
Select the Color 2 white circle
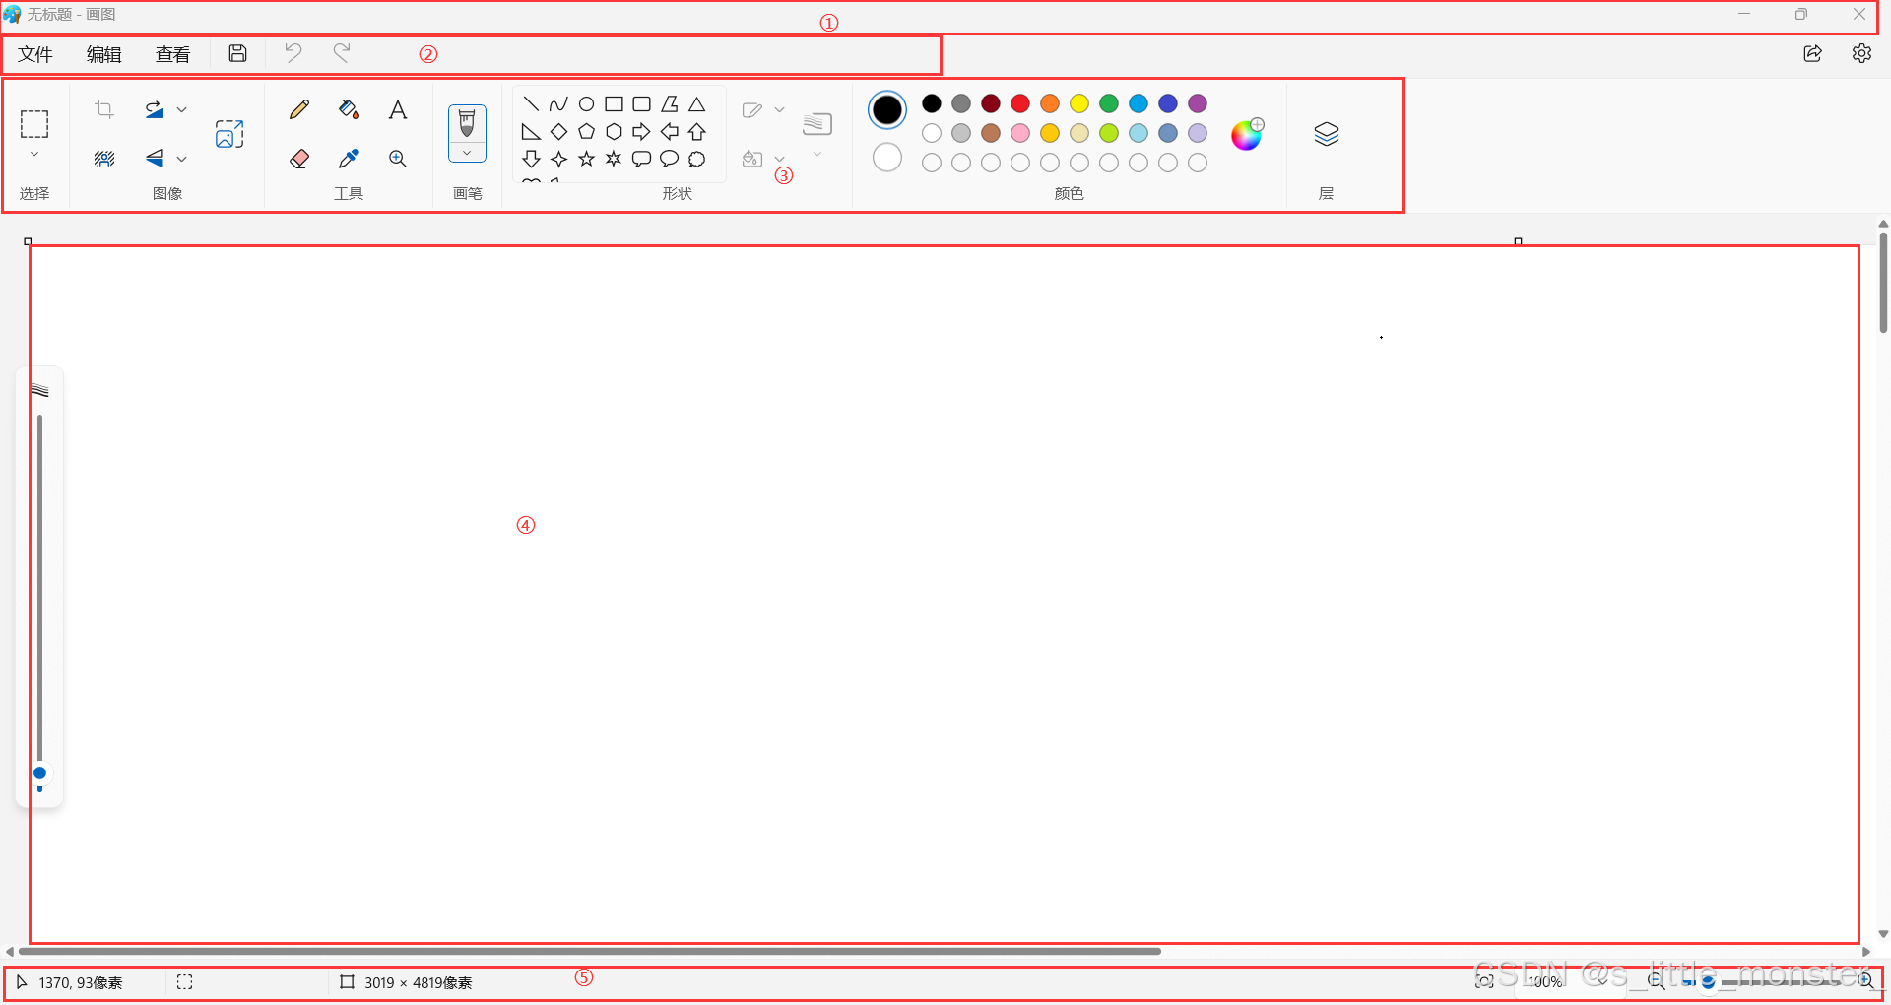click(887, 158)
